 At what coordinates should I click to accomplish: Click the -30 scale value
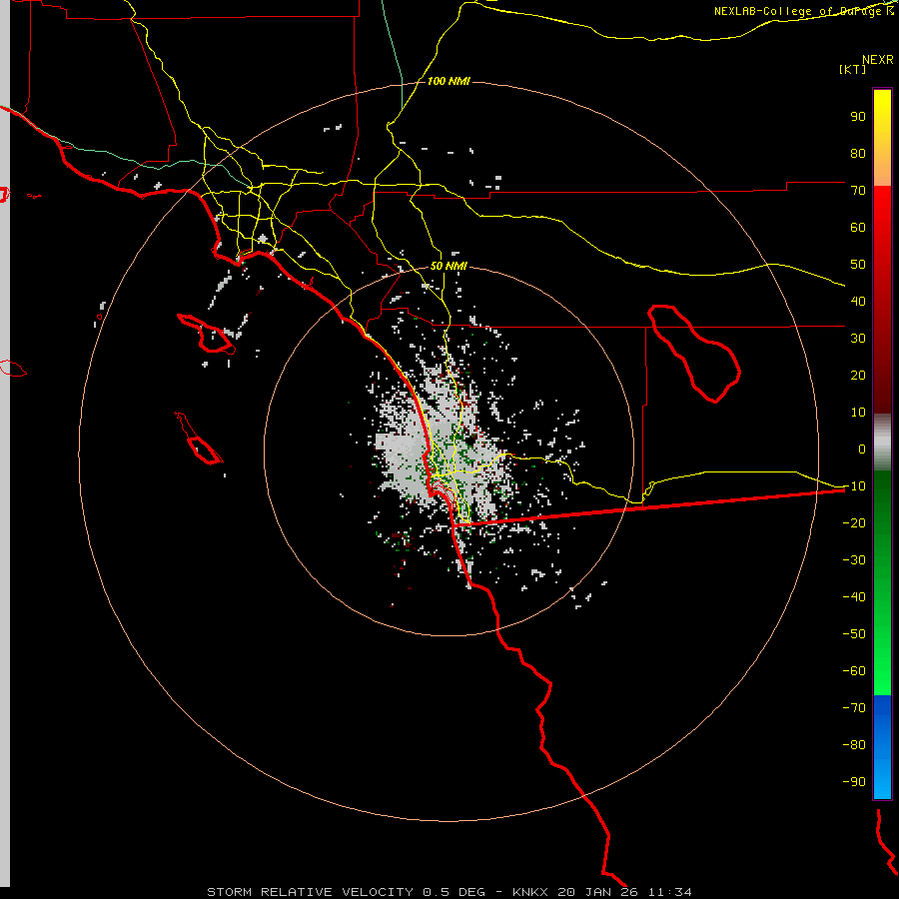pyautogui.click(x=854, y=560)
